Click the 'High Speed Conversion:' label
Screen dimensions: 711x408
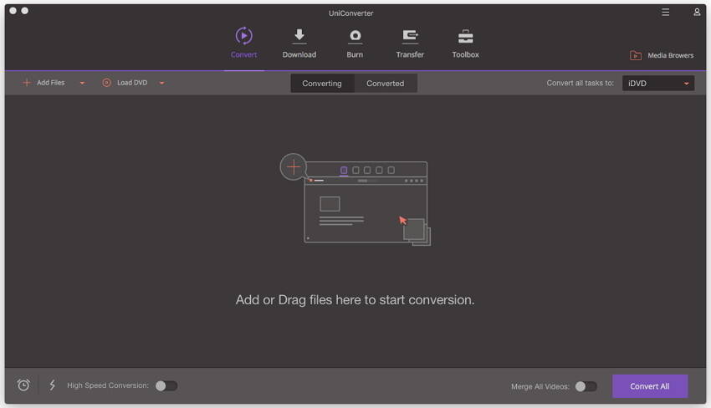(108, 385)
